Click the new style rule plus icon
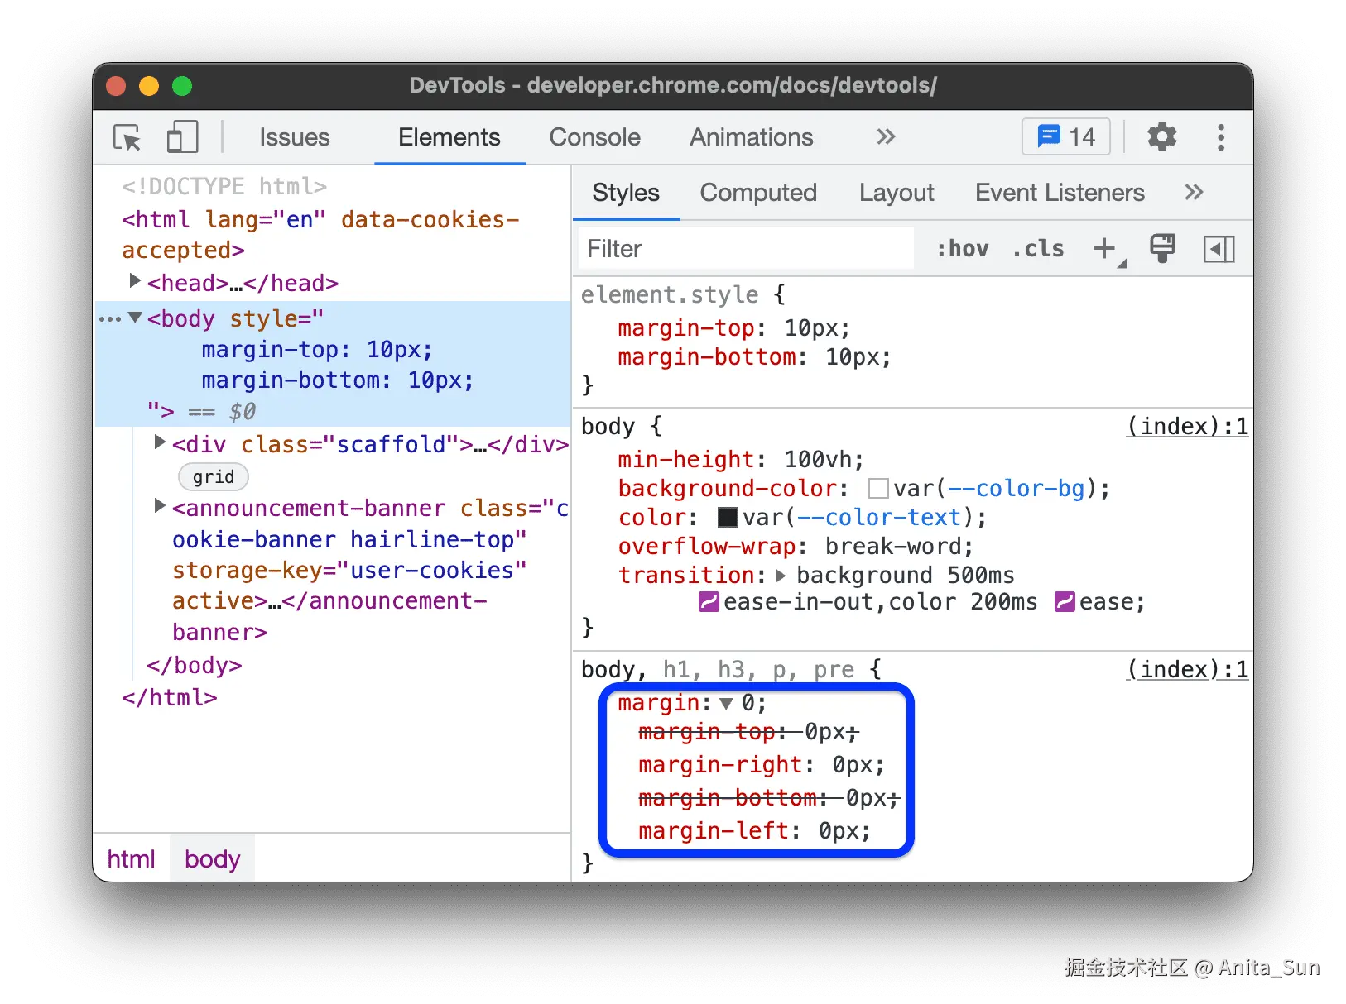 [x=1105, y=248]
